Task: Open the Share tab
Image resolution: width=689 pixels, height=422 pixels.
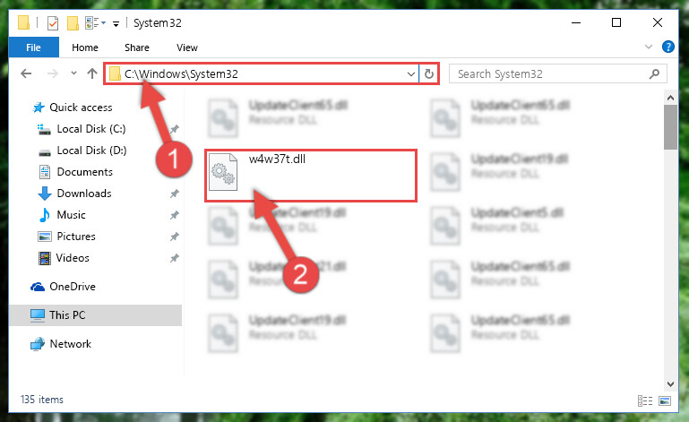Action: pyautogui.click(x=137, y=47)
